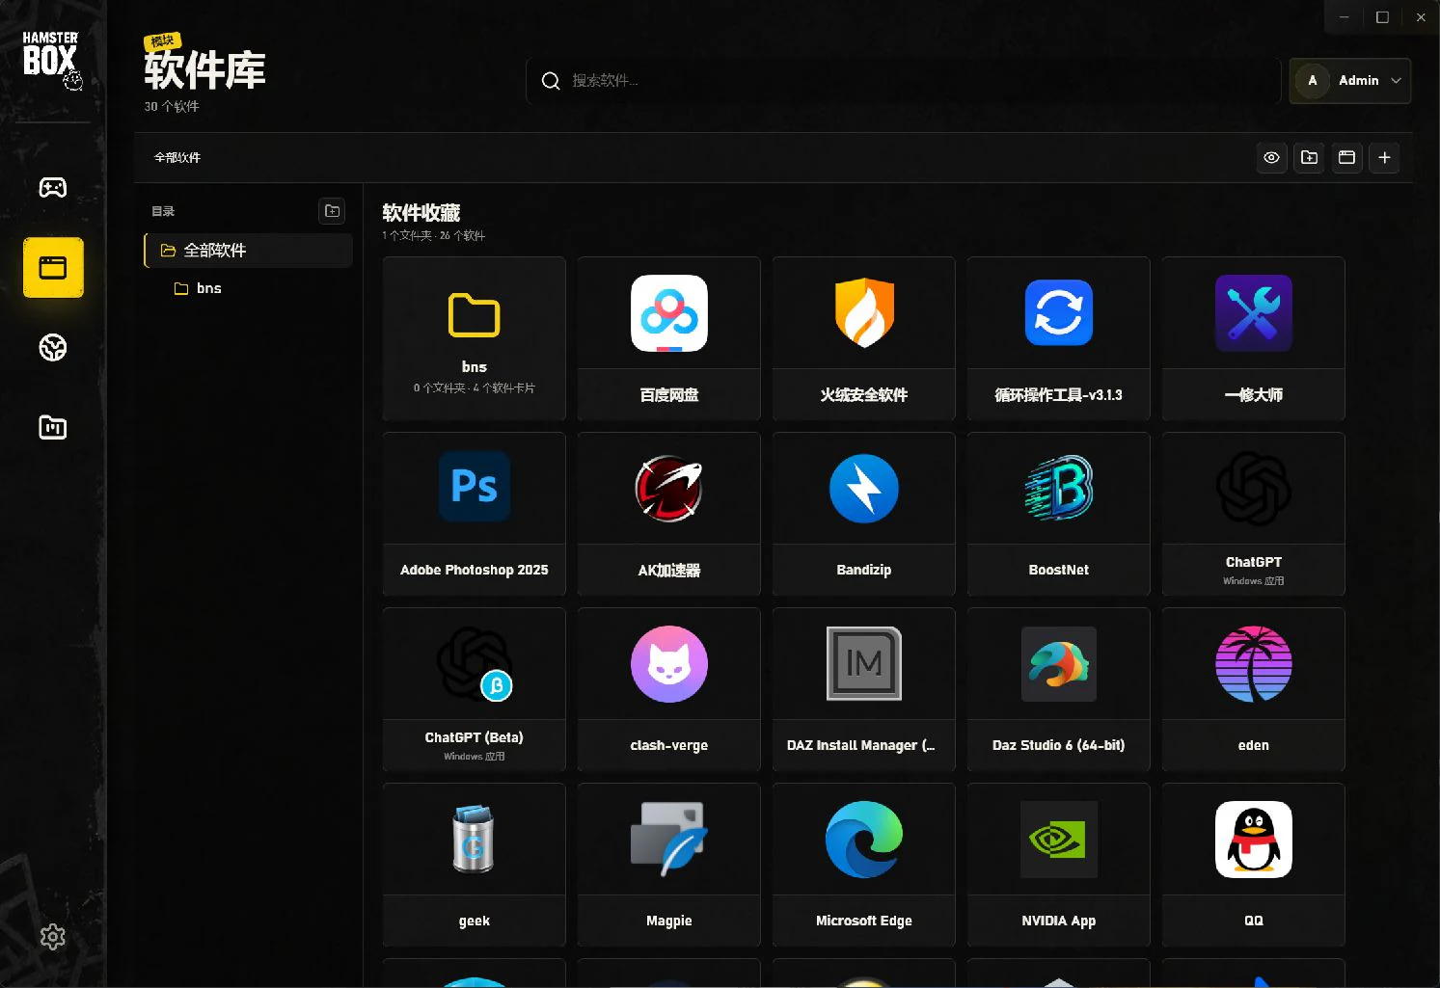Add a new directory folder in tree panel

pyautogui.click(x=332, y=211)
